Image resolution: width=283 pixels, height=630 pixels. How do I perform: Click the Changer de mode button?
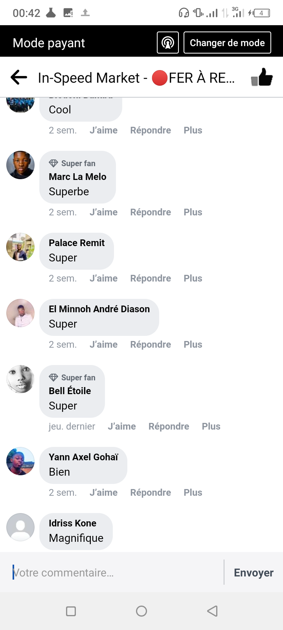point(227,43)
